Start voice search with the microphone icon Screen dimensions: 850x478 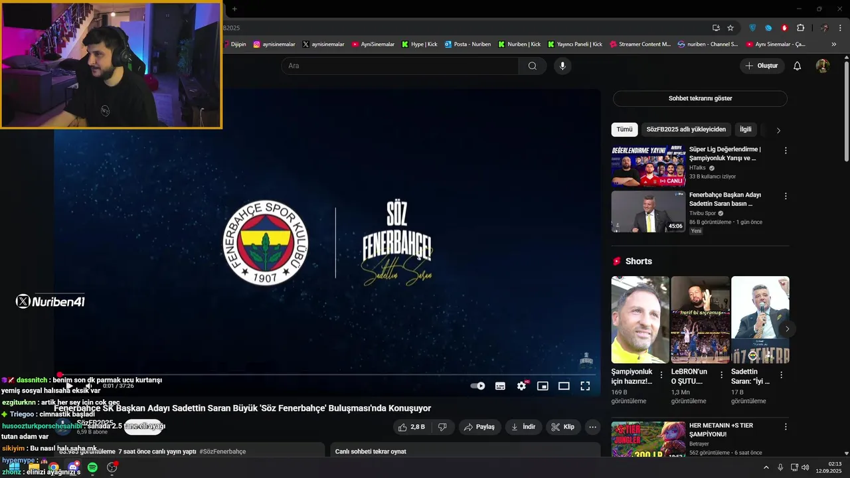pos(562,66)
